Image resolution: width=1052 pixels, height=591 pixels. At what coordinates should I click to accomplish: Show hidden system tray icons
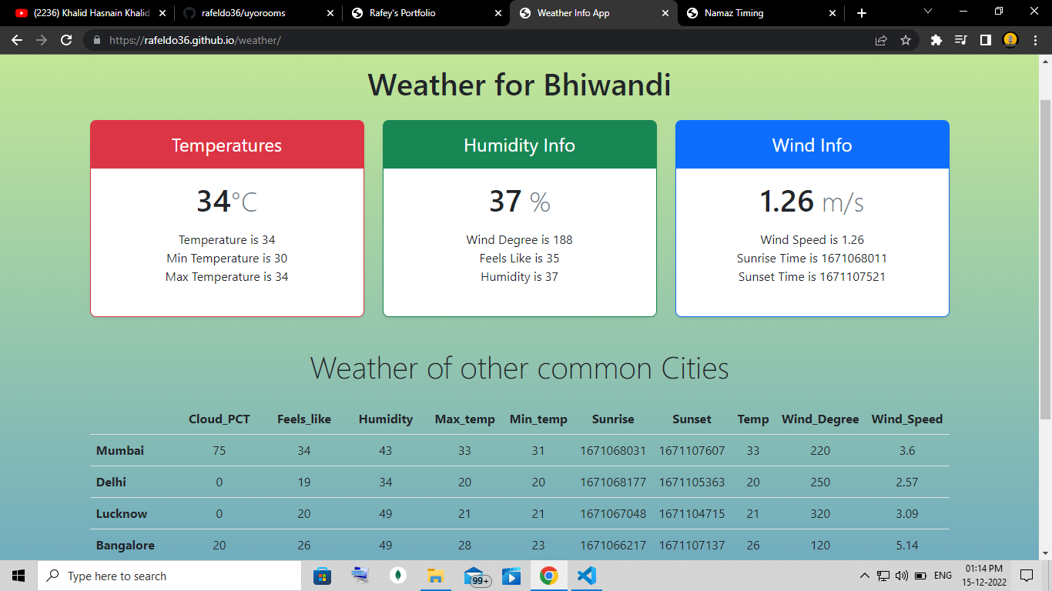coord(865,576)
